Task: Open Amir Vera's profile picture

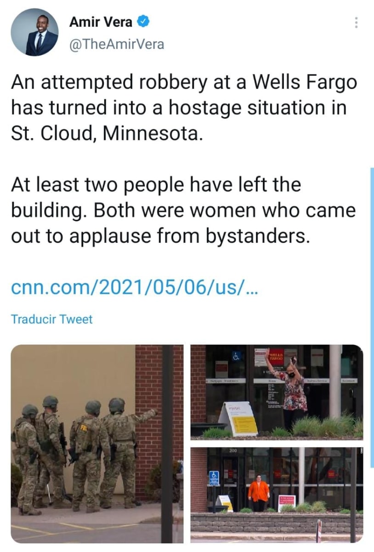Action: click(35, 32)
